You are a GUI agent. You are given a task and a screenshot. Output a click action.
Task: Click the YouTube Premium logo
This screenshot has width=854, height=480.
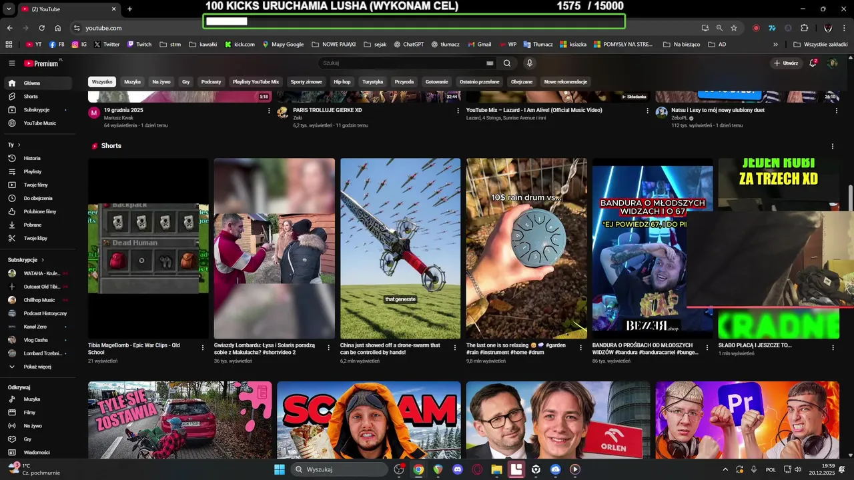[43, 63]
